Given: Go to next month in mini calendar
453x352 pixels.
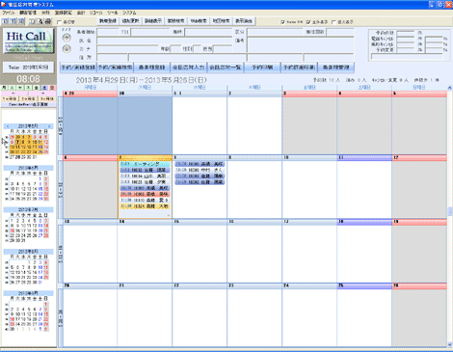Looking at the screenshot, I should 49,126.
